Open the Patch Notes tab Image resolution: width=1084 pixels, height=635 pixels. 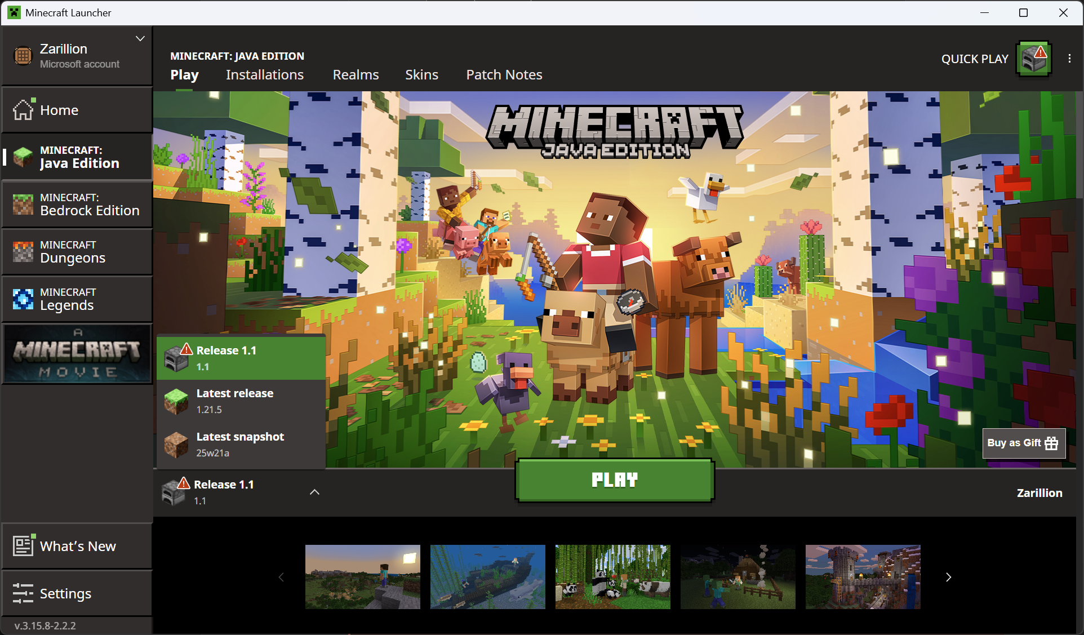[x=504, y=75]
